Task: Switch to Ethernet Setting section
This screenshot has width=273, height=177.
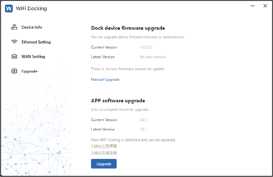Action: 36,42
